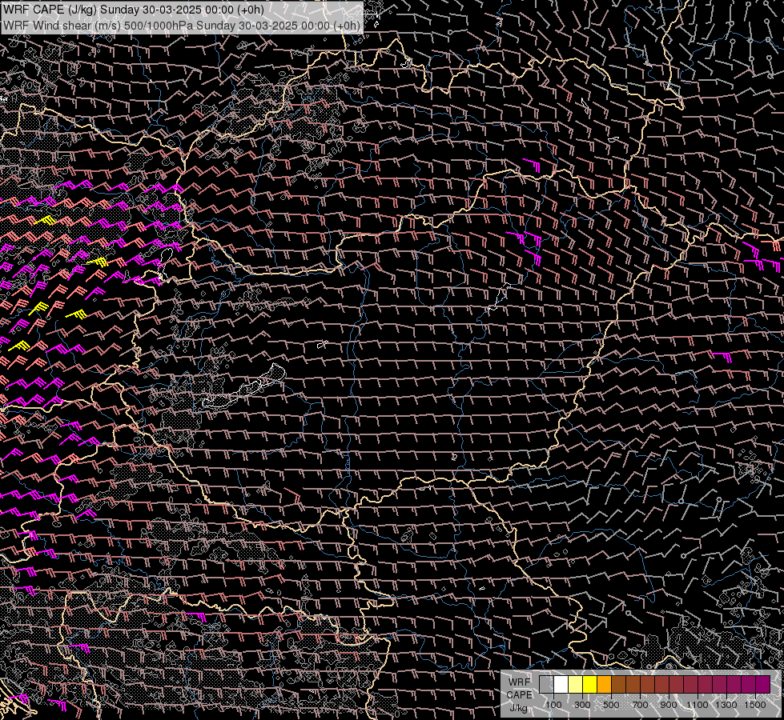Click the 'WRF Wind shear (m/s) 500/1000hPa' title line
This screenshot has height=720, width=784.
coord(181,26)
